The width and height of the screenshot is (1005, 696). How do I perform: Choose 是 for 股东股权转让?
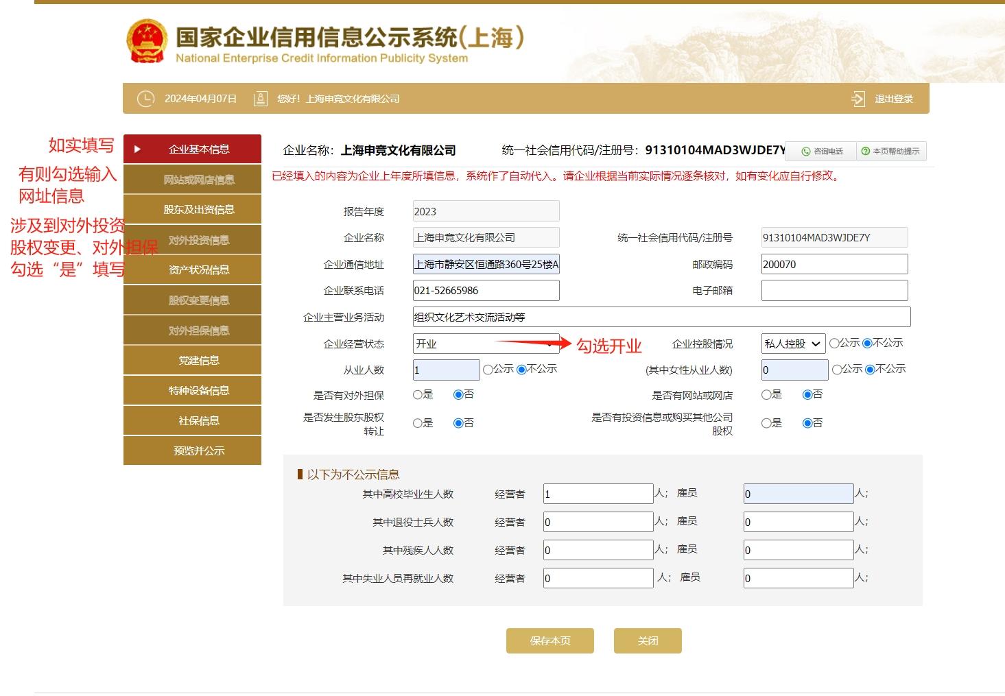(418, 423)
